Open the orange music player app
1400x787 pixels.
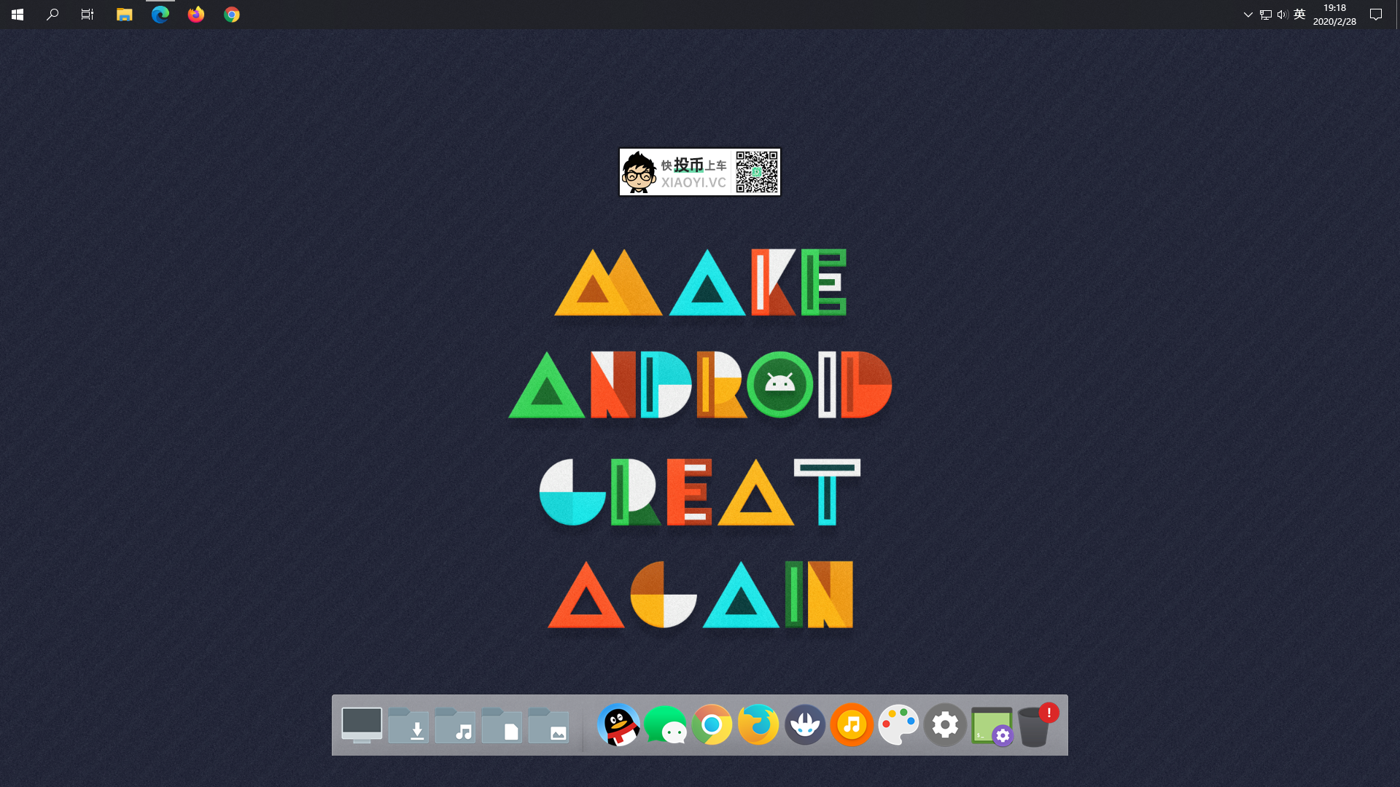coord(852,725)
